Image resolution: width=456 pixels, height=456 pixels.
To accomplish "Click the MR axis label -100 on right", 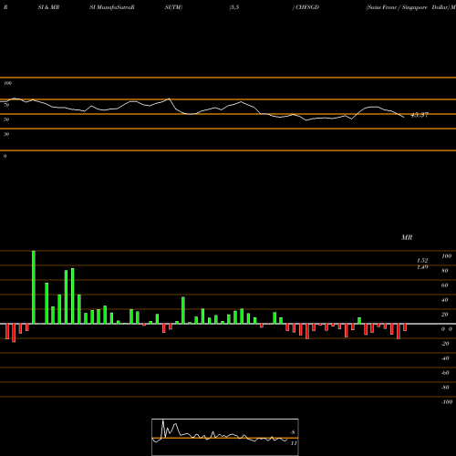I will click(x=447, y=402).
